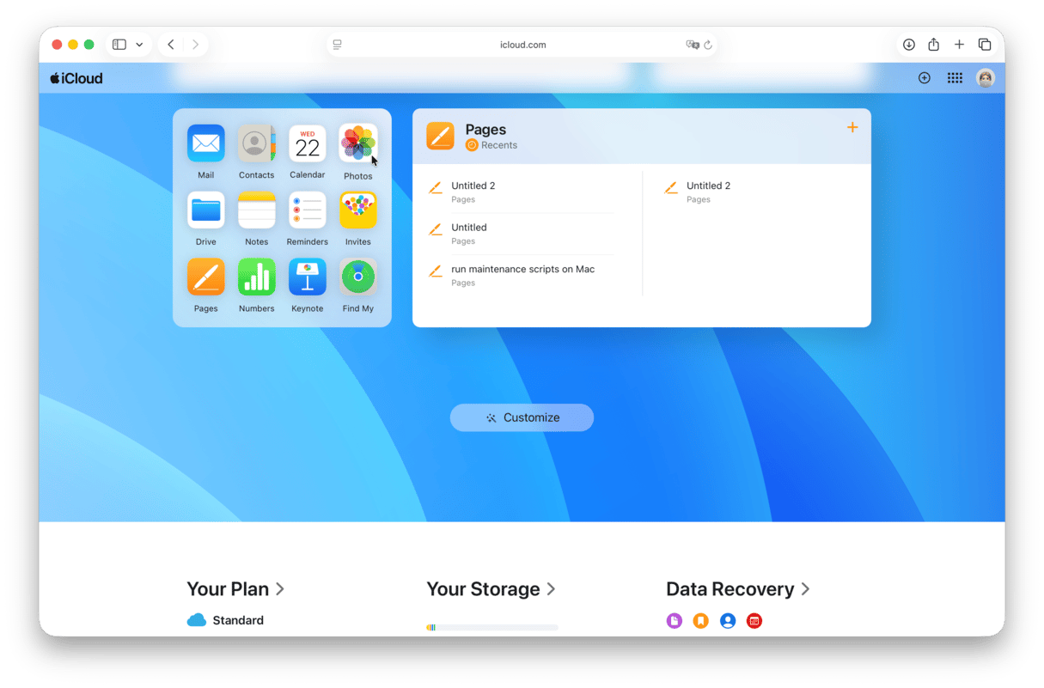Open the Mail app icon

point(205,143)
